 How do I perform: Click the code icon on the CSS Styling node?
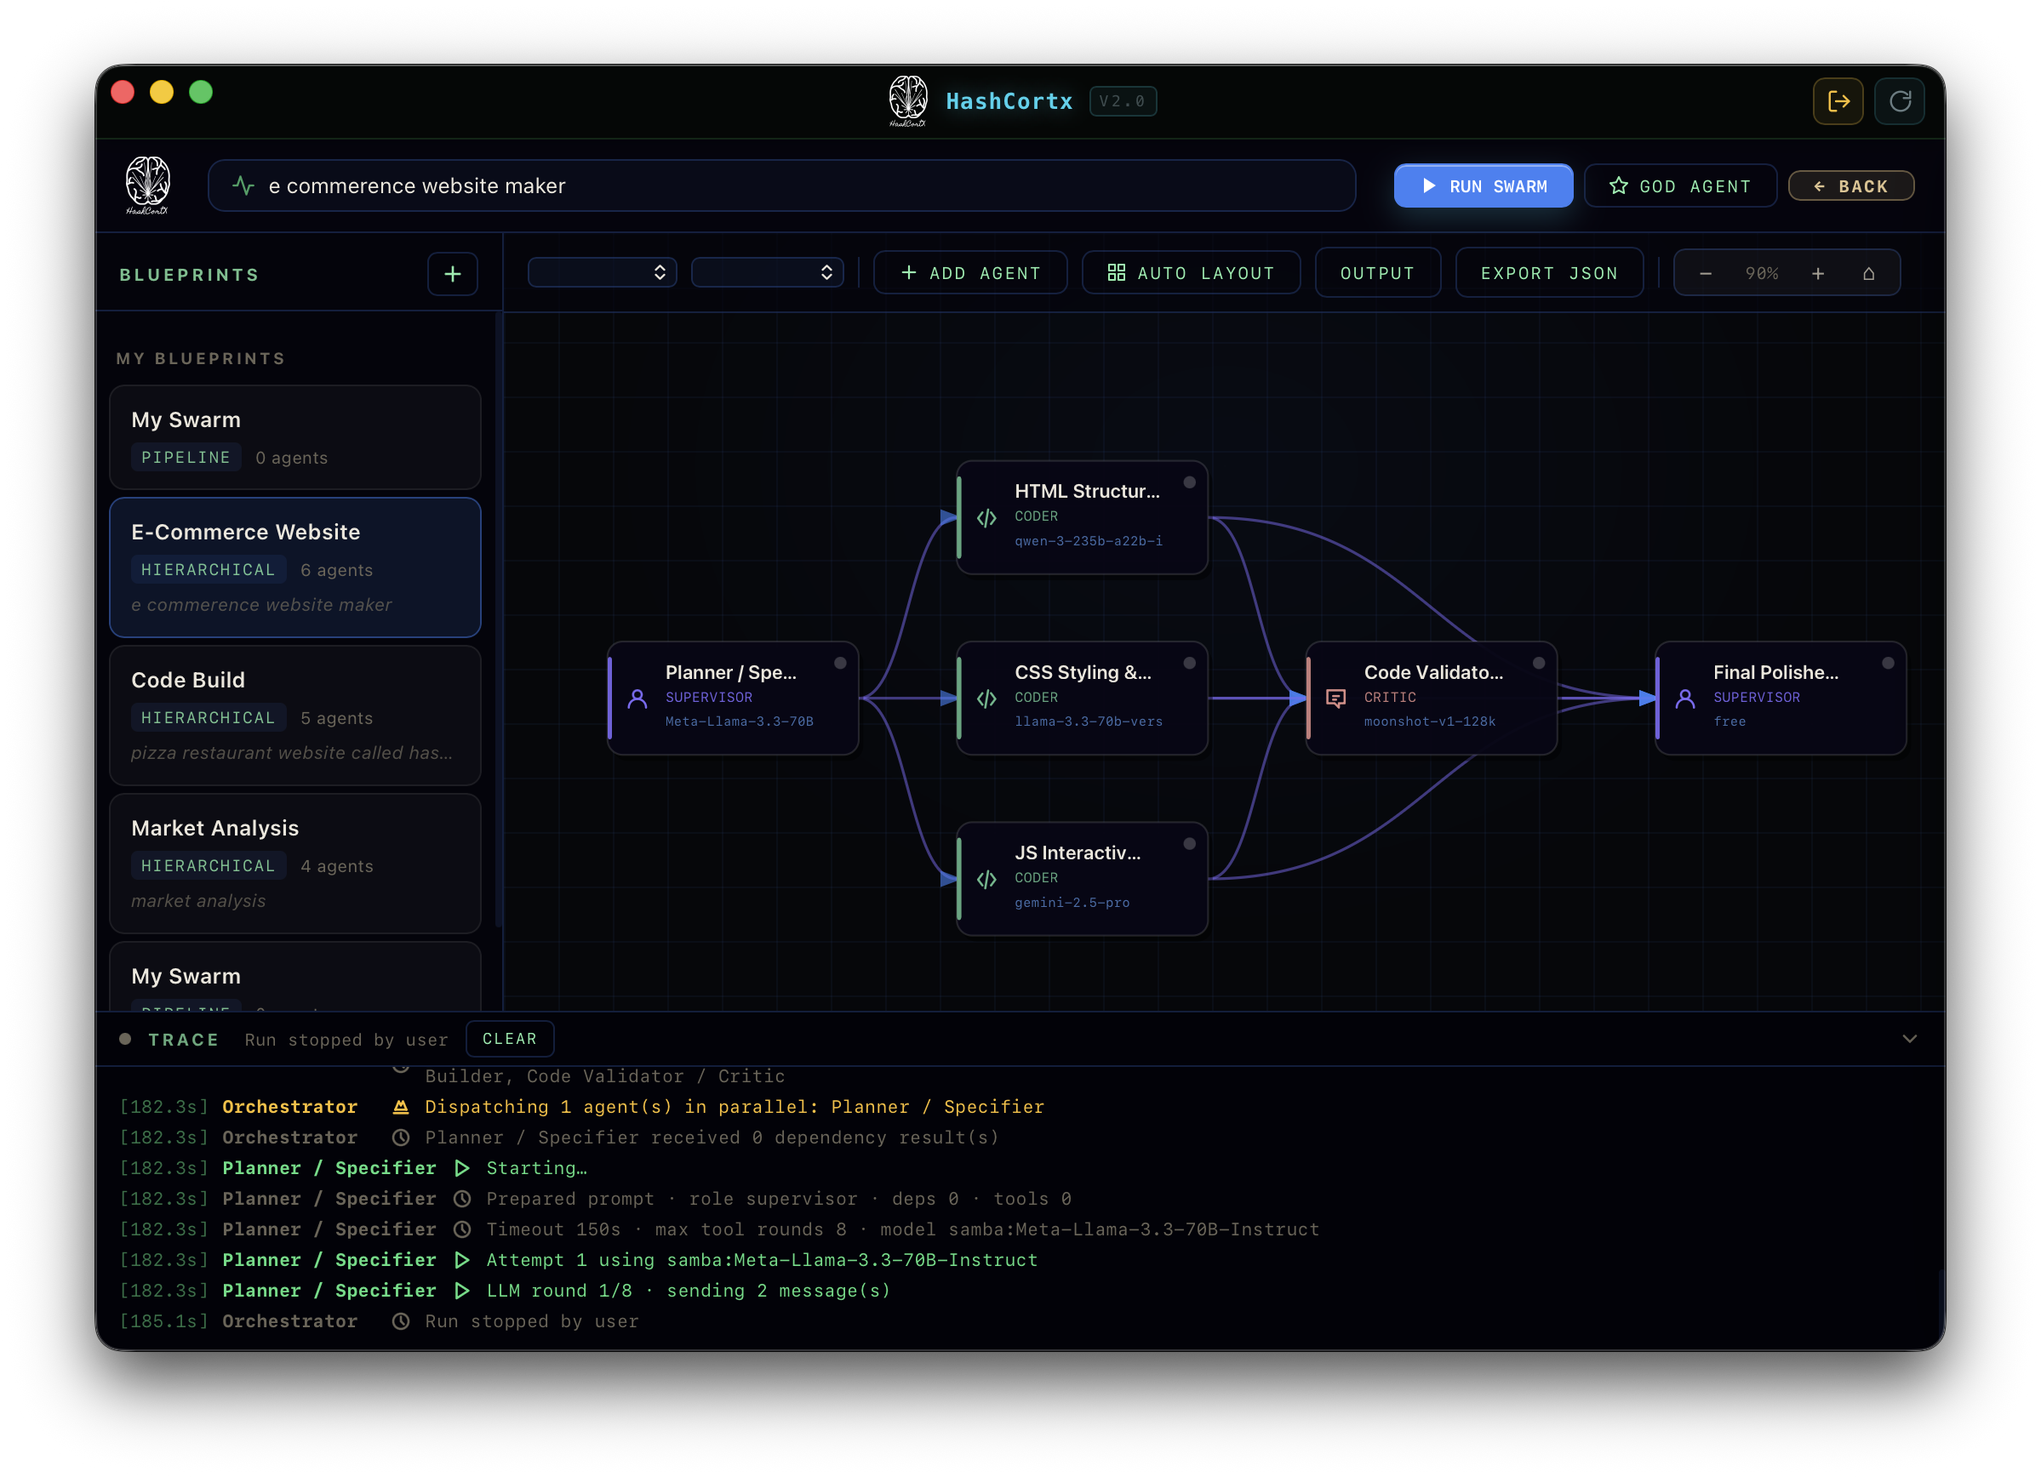click(986, 699)
